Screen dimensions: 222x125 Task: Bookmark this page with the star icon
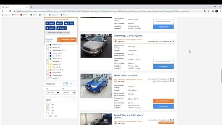(x=208, y=11)
